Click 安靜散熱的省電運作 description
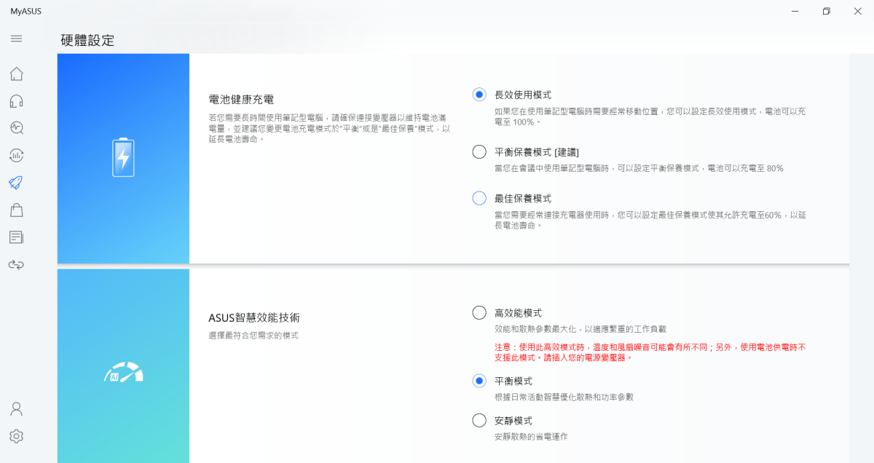 pyautogui.click(x=531, y=437)
